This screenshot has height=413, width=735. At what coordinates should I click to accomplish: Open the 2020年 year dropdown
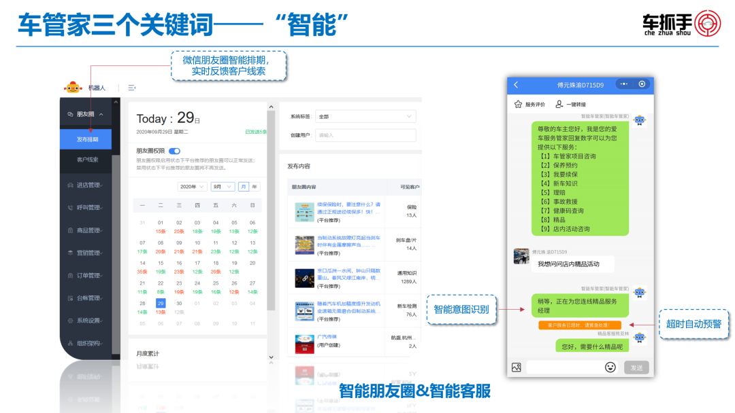point(192,187)
